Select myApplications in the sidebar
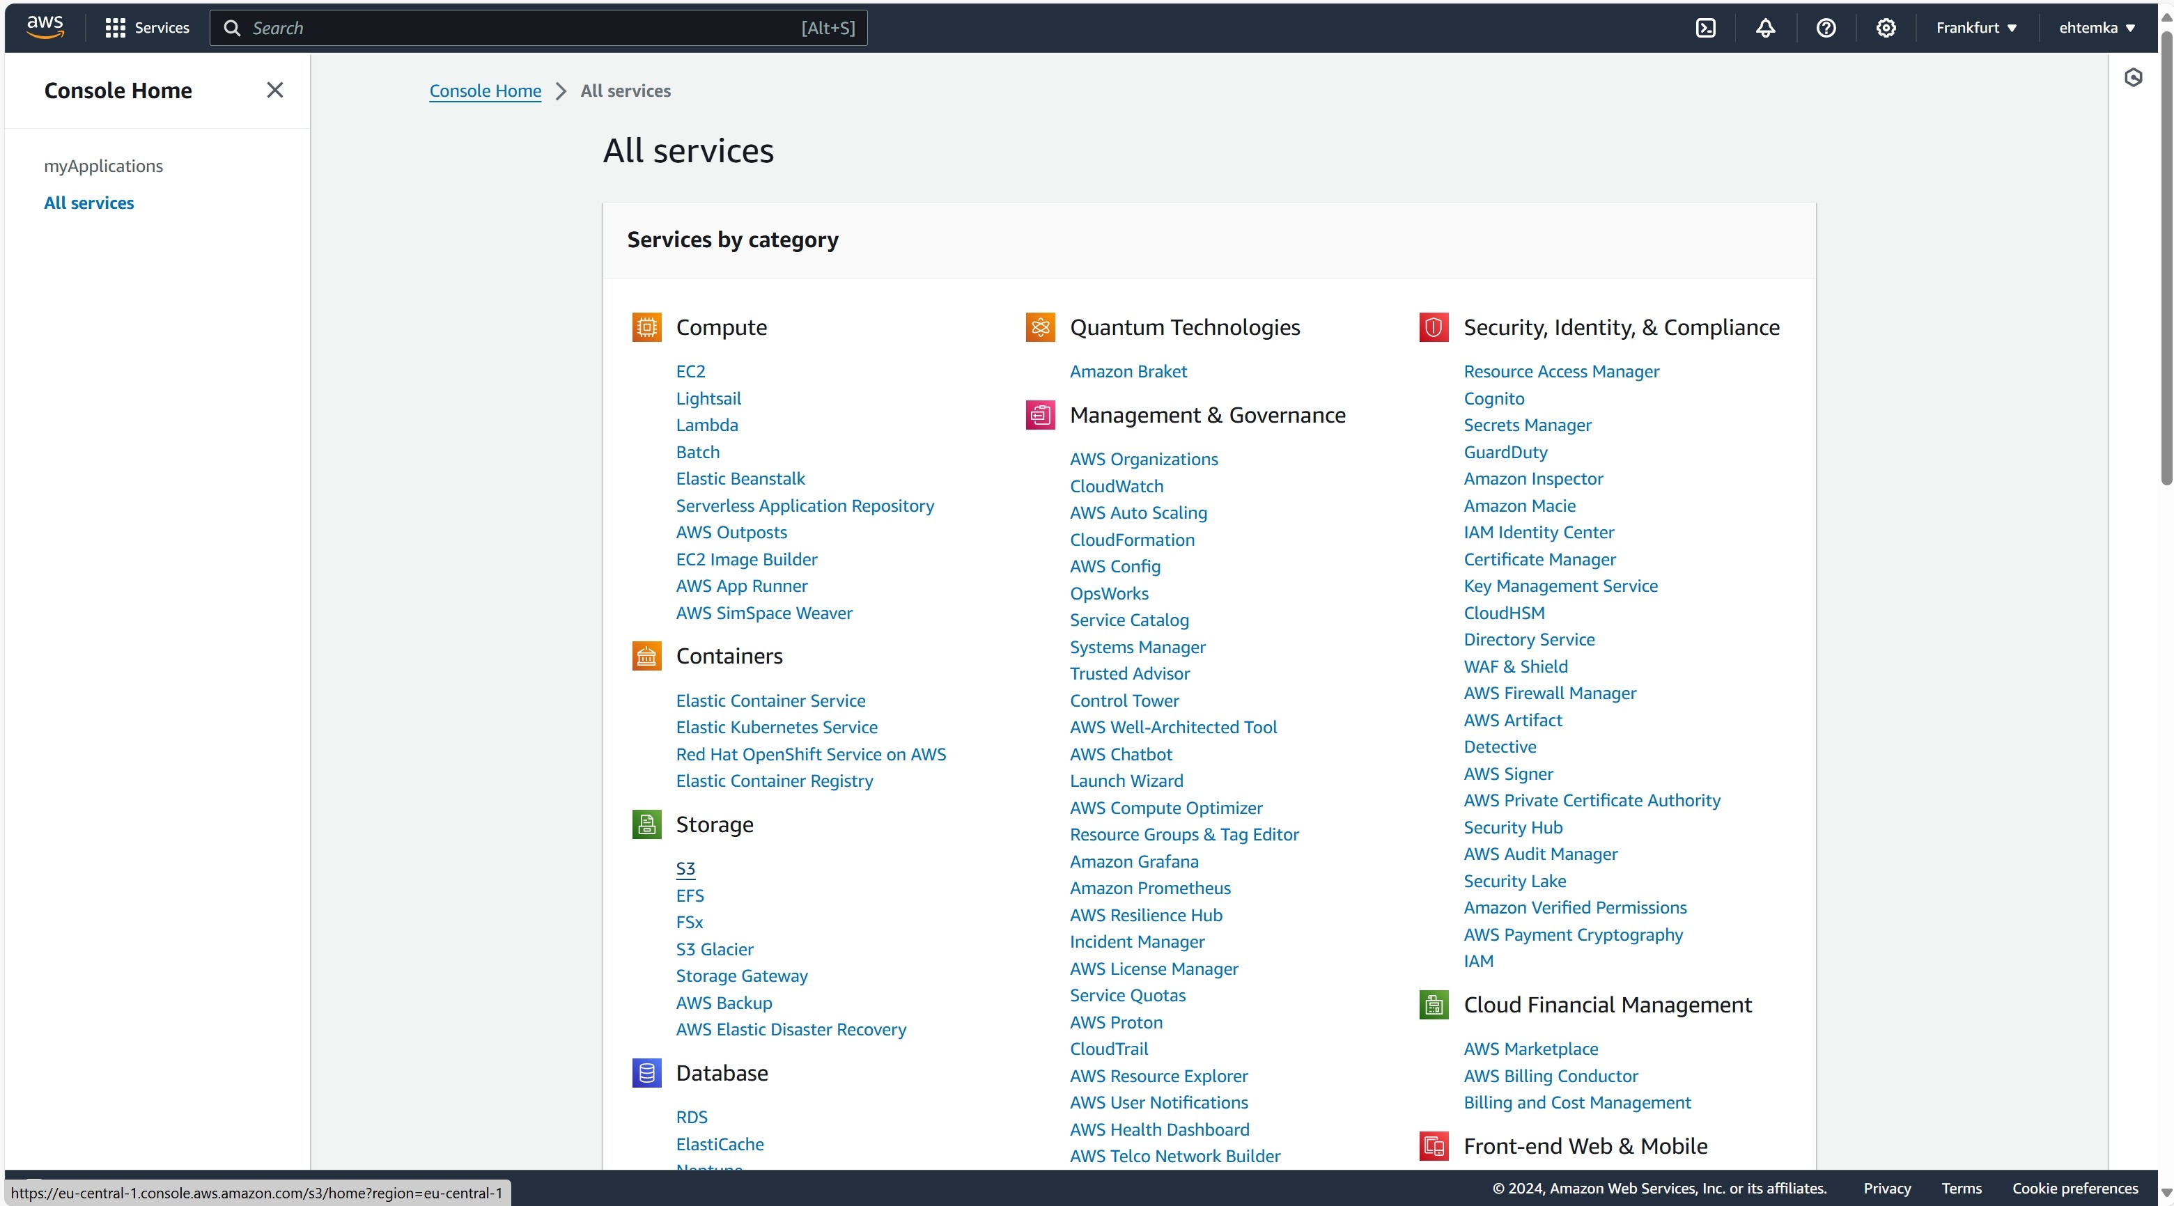Image resolution: width=2174 pixels, height=1206 pixels. [104, 166]
